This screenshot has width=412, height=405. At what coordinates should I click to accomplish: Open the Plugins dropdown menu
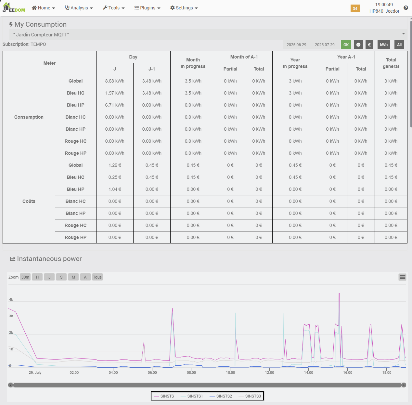147,8
